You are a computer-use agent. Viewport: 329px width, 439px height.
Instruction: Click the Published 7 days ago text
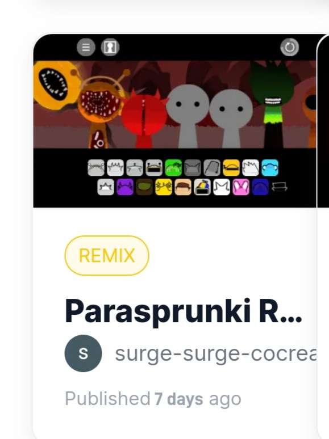pyautogui.click(x=153, y=399)
